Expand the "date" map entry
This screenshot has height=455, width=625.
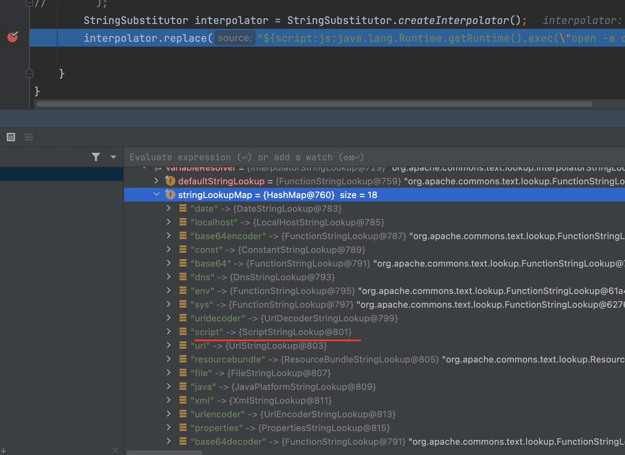coord(169,208)
